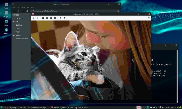Click the paperclip tray icon
The height and width of the screenshot is (109, 182).
pos(160,107)
